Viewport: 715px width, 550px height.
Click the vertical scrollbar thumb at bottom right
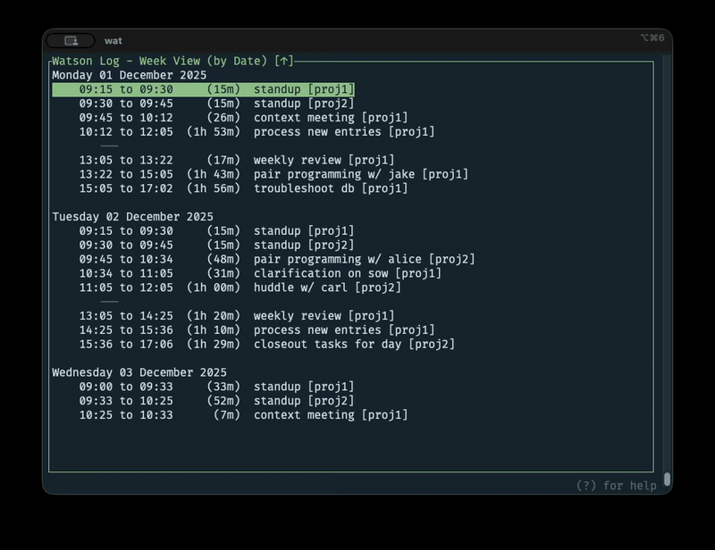(x=667, y=479)
